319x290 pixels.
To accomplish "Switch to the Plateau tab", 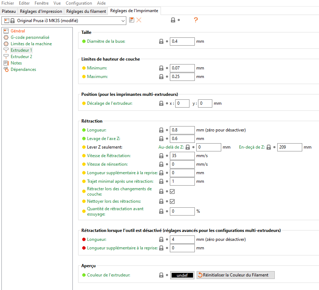I will [x=9, y=11].
